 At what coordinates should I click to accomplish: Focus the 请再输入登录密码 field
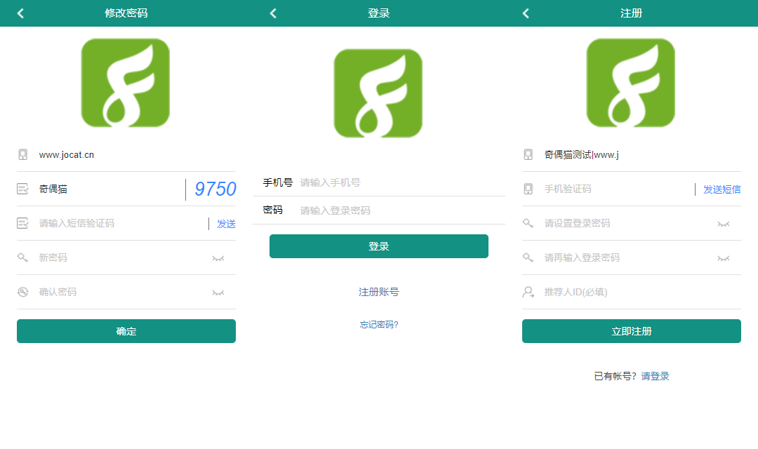coord(628,257)
